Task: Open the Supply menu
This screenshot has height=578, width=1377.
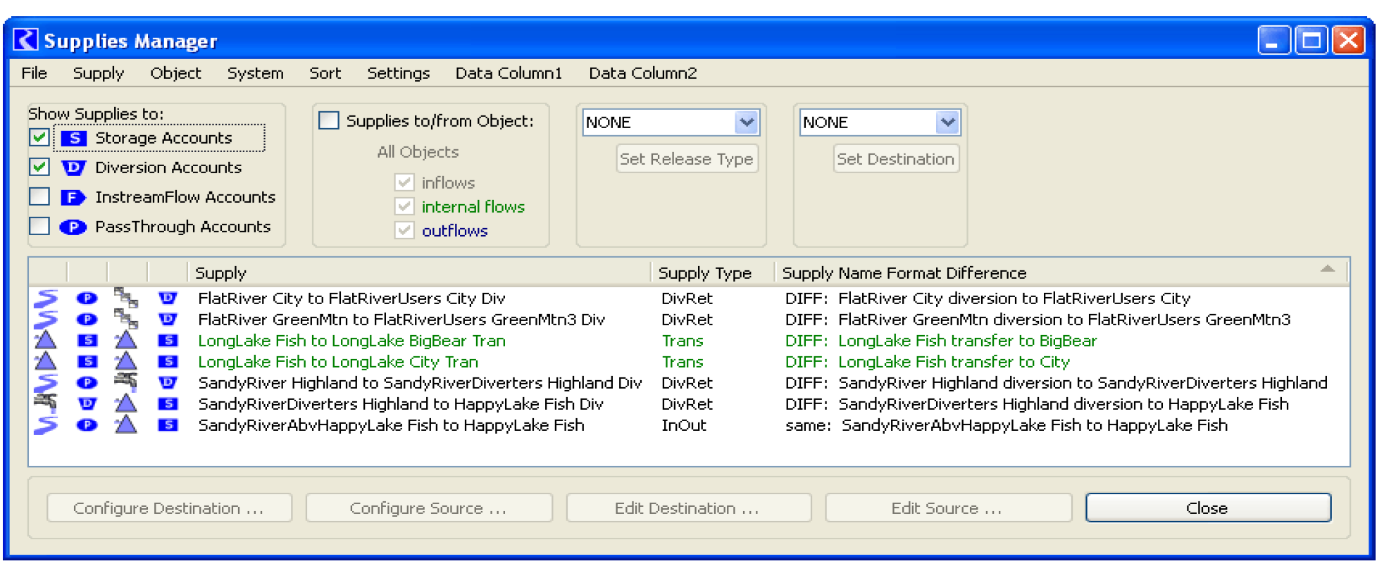Action: pyautogui.click(x=98, y=73)
